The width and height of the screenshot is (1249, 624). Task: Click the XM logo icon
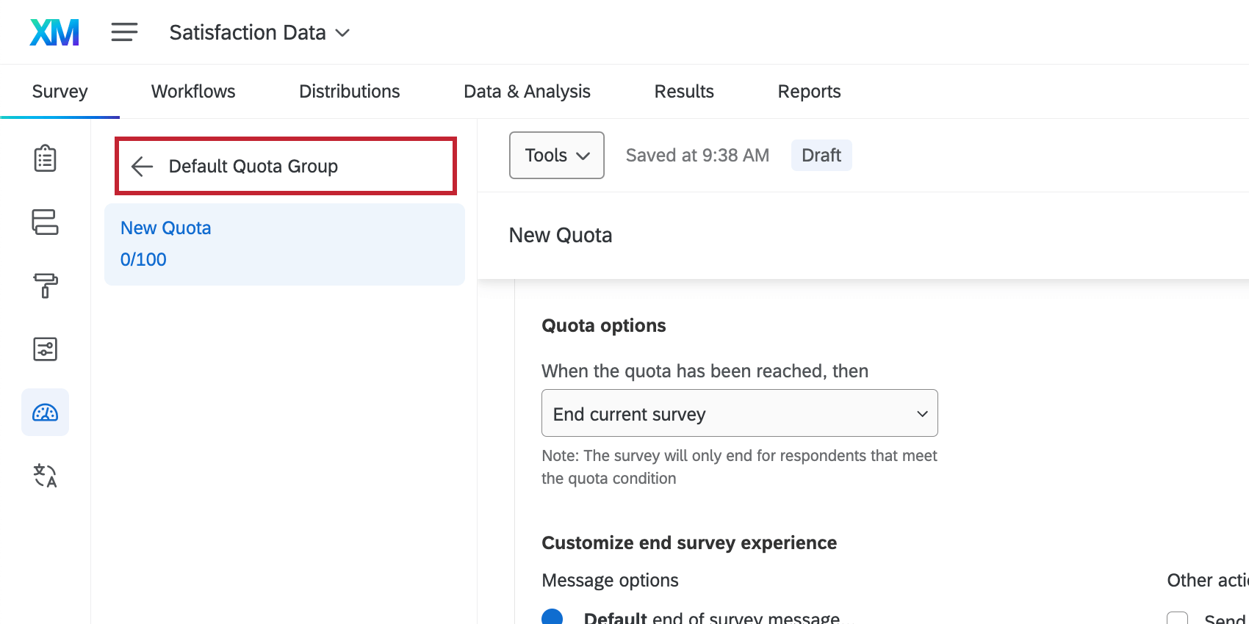[x=54, y=32]
